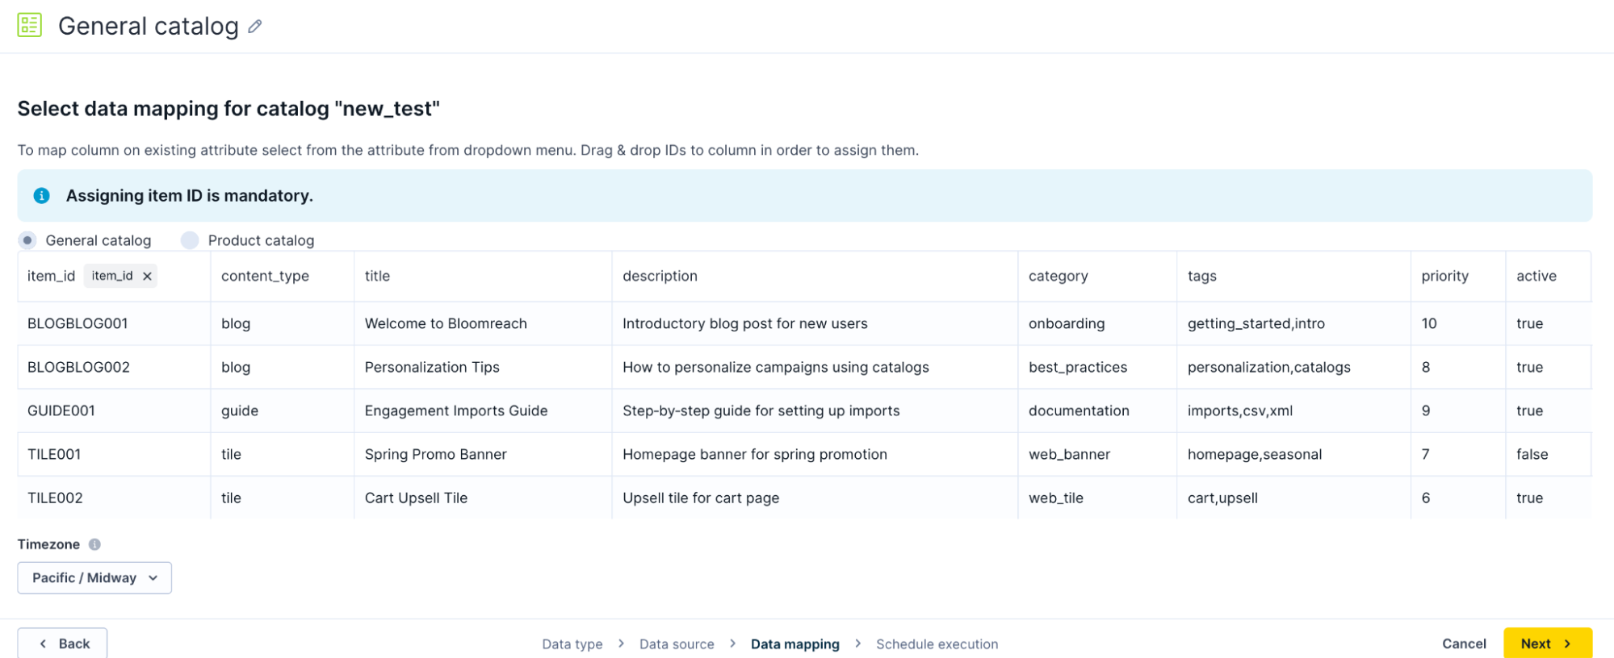
Task: Go to the Data source step
Action: tap(677, 644)
